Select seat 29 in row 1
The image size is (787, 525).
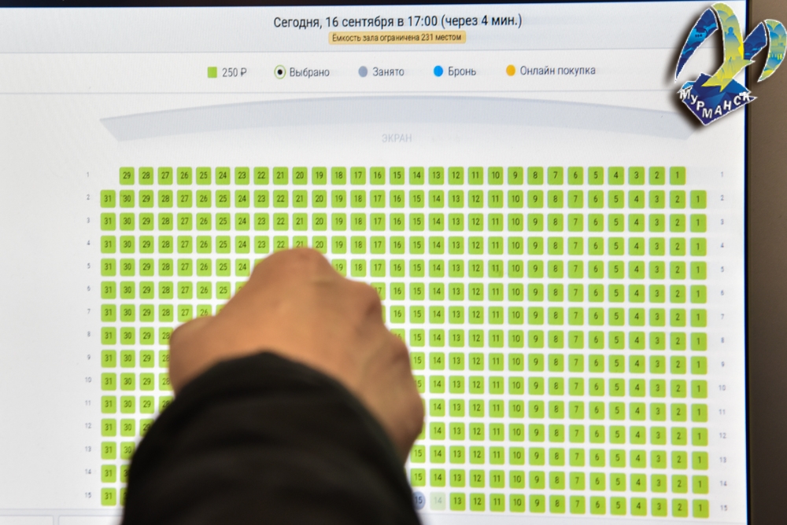[126, 175]
